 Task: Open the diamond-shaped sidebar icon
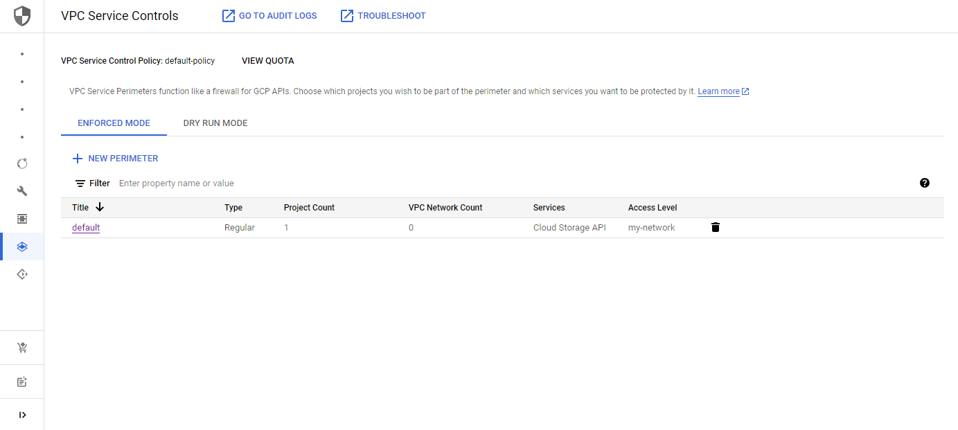click(22, 274)
